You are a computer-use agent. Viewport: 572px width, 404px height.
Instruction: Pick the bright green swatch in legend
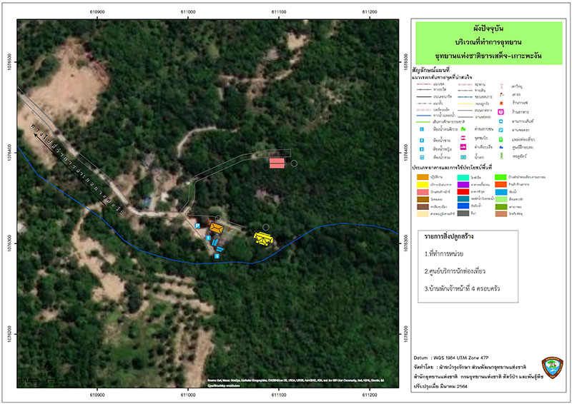coord(500,177)
